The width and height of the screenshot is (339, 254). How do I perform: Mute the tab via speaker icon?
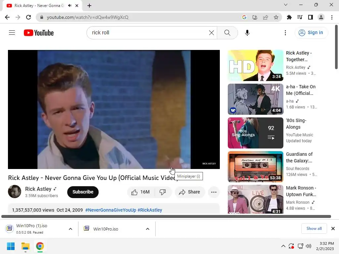point(70,6)
